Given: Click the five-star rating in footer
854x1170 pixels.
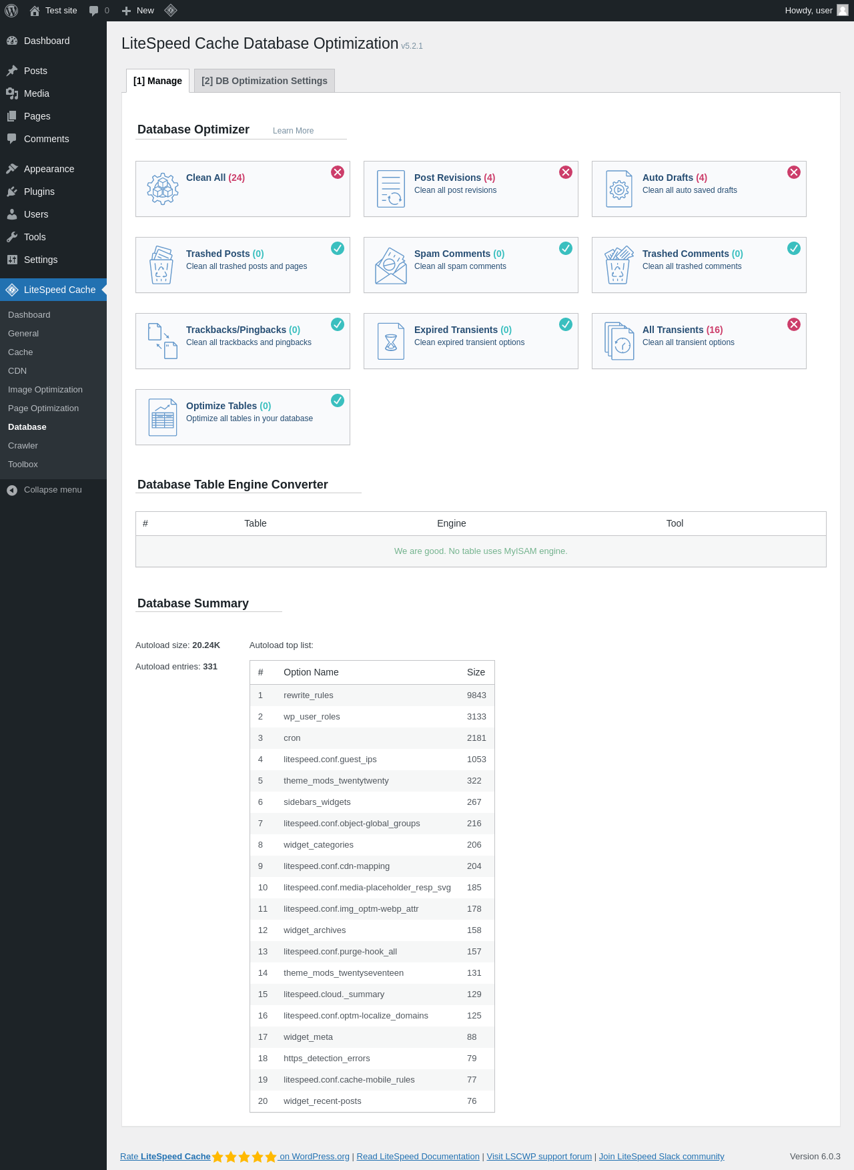Looking at the screenshot, I should click(244, 1157).
